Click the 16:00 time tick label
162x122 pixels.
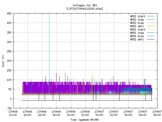tap(42, 115)
